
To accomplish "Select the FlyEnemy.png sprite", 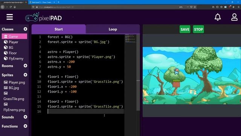I will pyautogui.click(x=14, y=110).
